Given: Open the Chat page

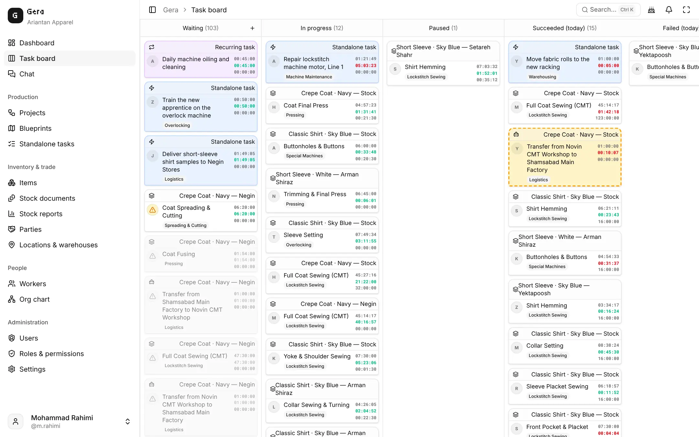Looking at the screenshot, I should [70, 74].
